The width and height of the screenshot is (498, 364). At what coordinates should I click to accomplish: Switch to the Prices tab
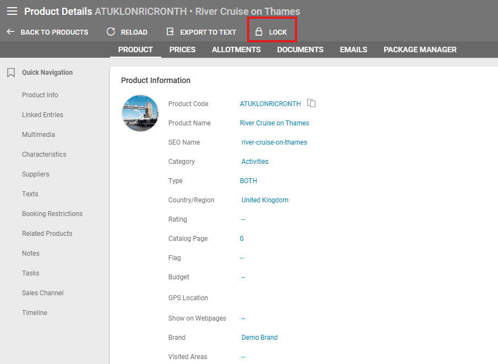point(182,49)
